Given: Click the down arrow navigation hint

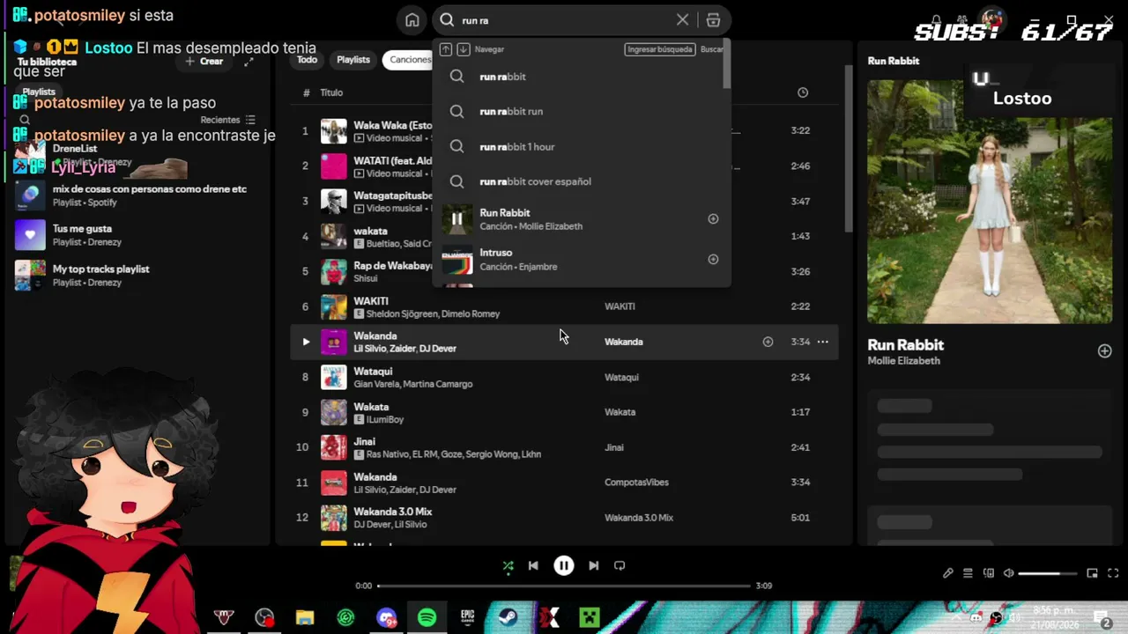Looking at the screenshot, I should pyautogui.click(x=464, y=49).
